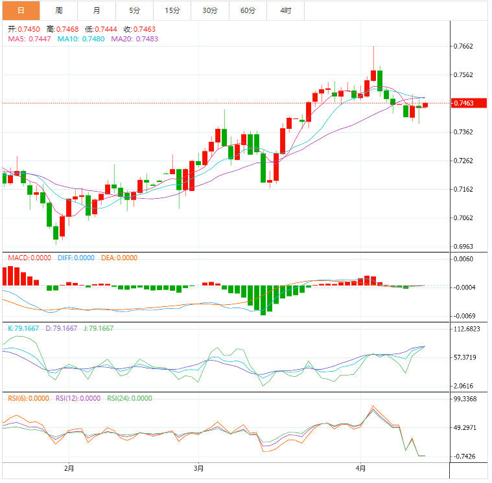
Task: Click the DEA value label
Action: tap(119, 258)
